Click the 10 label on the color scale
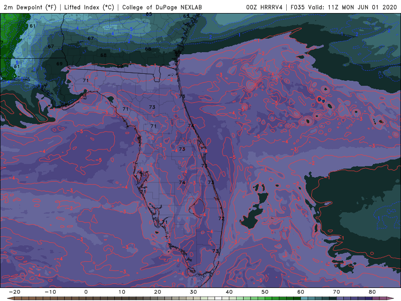The image size is (401, 301). point(122,292)
